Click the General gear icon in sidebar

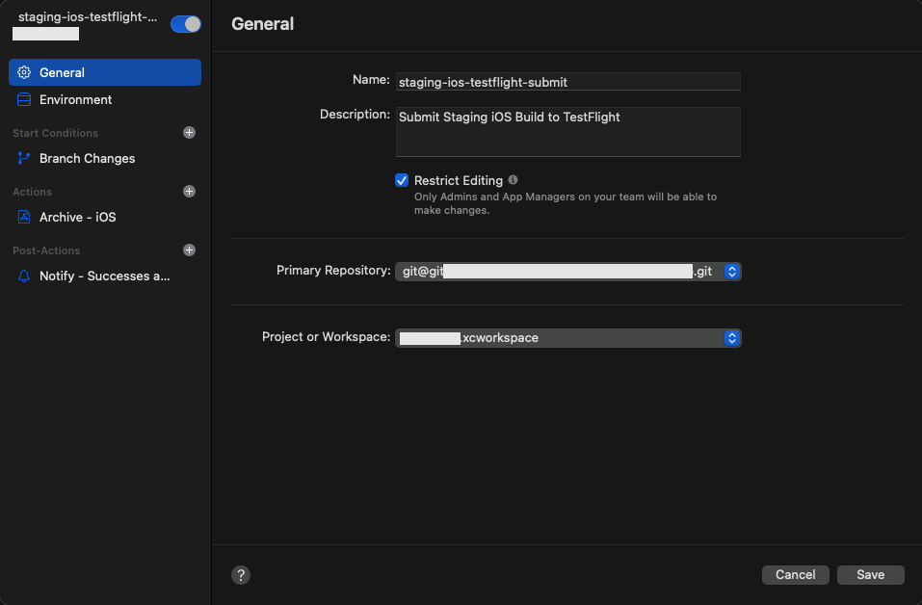tap(24, 72)
